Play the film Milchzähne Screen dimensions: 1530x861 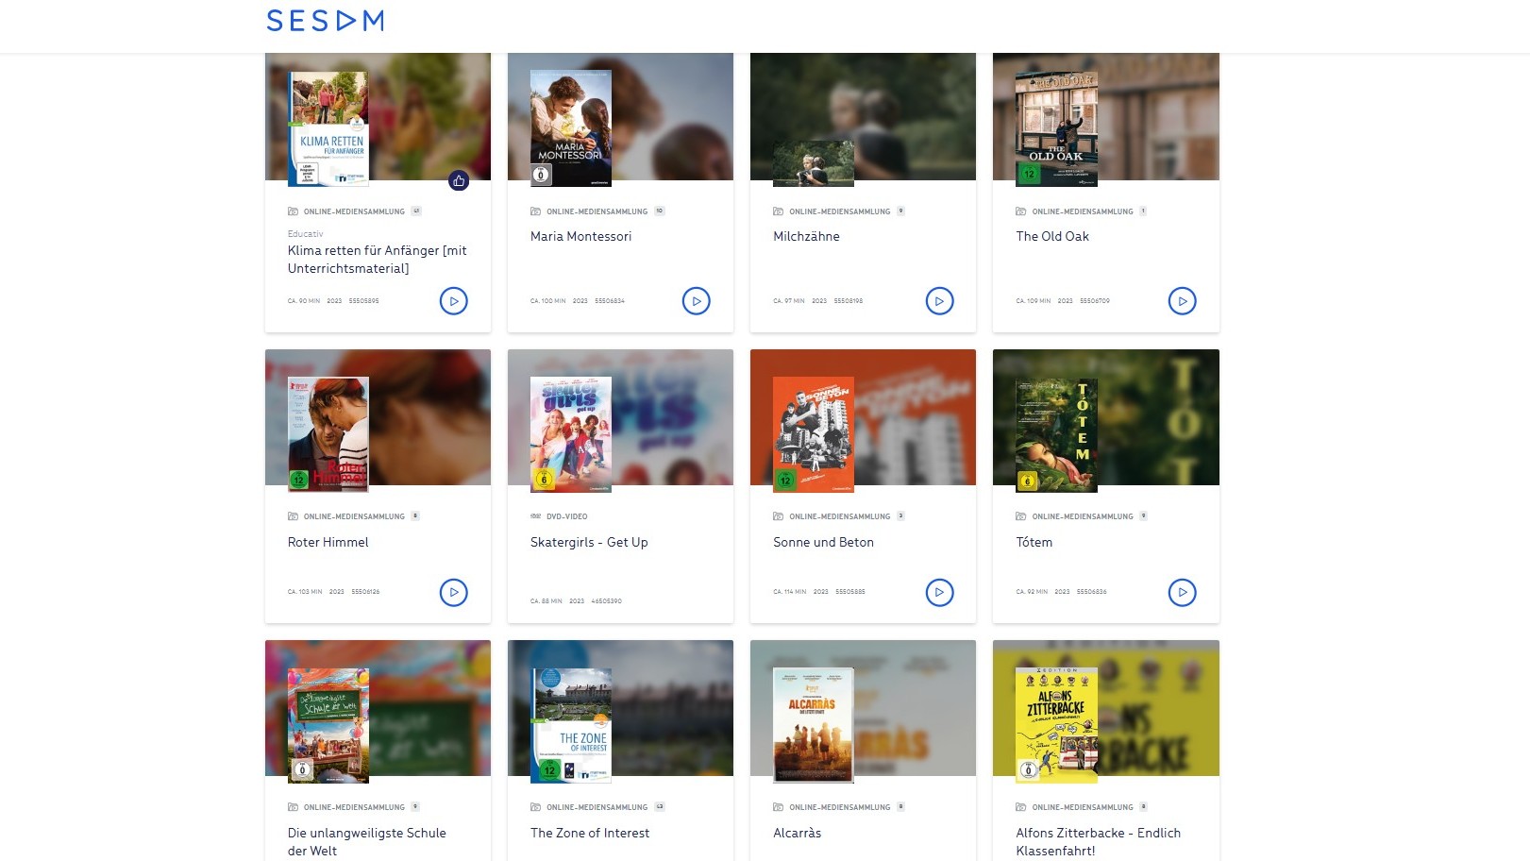pos(939,301)
